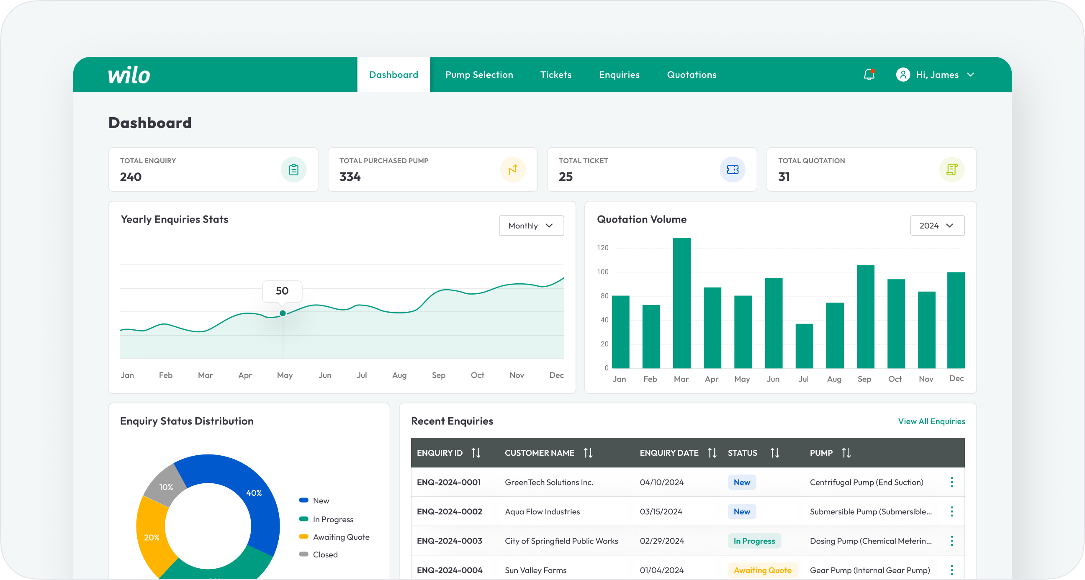The height and width of the screenshot is (580, 1085).
Task: Open row options for ENQ-2024-0001
Action: (951, 482)
